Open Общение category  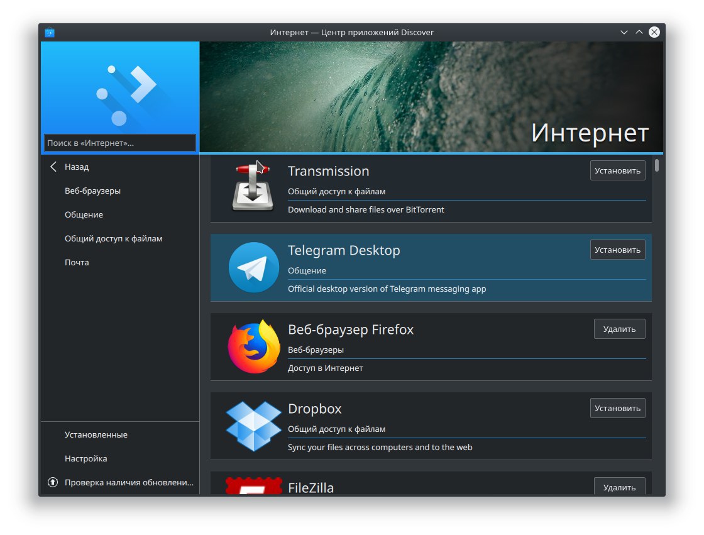click(120, 214)
